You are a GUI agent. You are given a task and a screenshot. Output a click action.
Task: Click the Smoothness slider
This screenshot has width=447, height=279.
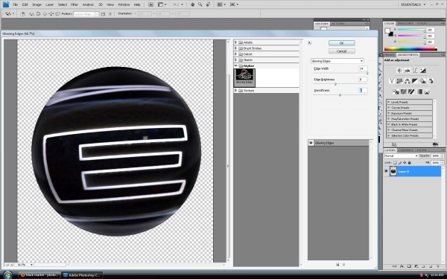tap(340, 94)
